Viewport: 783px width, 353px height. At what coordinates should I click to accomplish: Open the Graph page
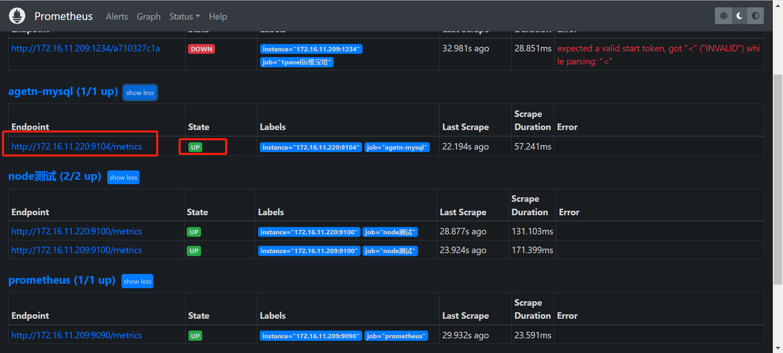148,17
